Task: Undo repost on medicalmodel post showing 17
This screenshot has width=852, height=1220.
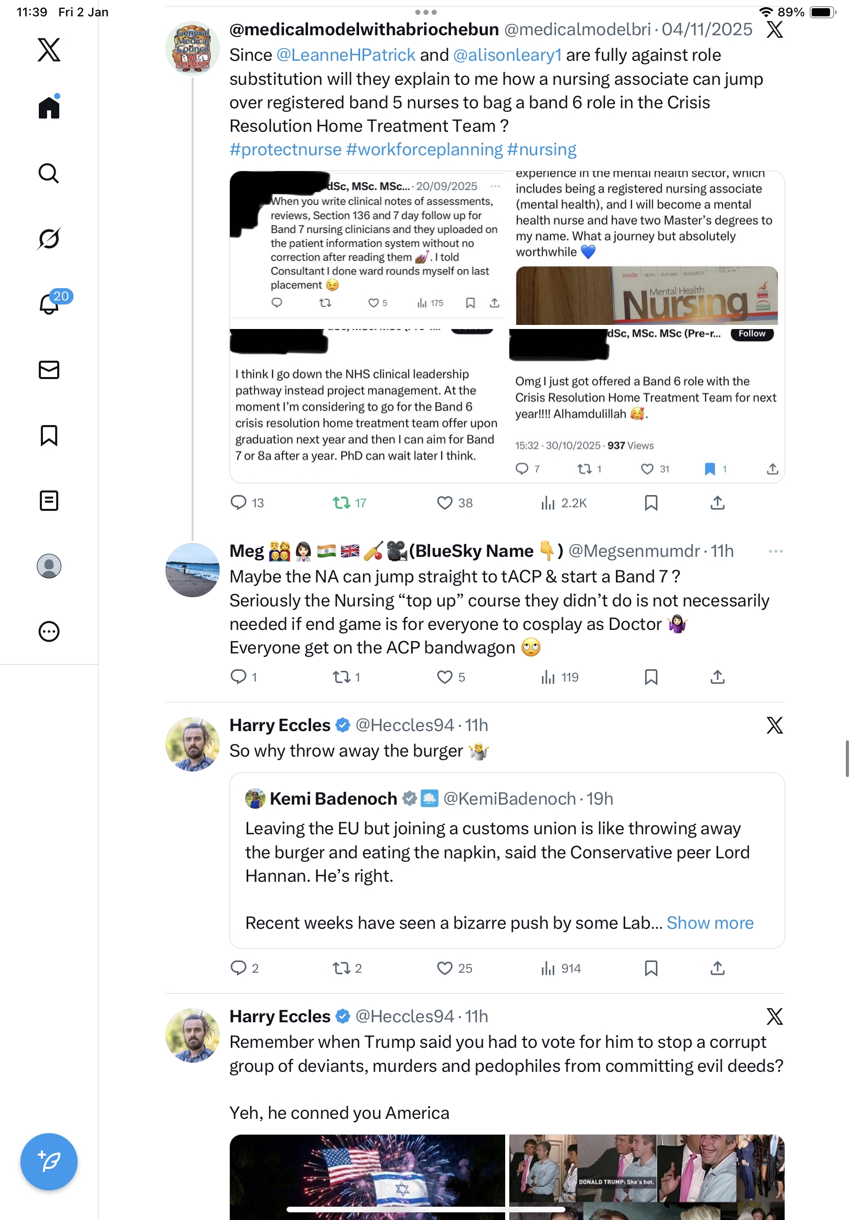Action: tap(349, 503)
